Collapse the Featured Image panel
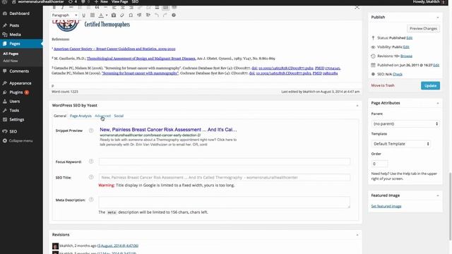452x254 pixels. point(438,195)
